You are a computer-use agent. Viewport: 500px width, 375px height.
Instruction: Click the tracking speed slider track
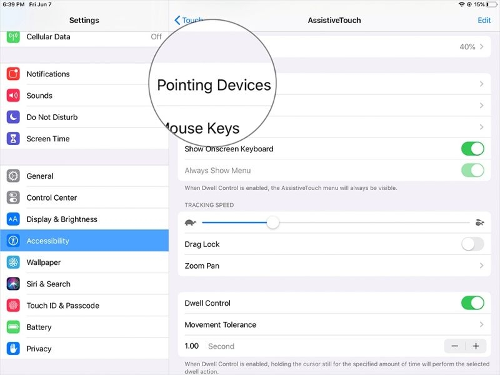point(375,222)
